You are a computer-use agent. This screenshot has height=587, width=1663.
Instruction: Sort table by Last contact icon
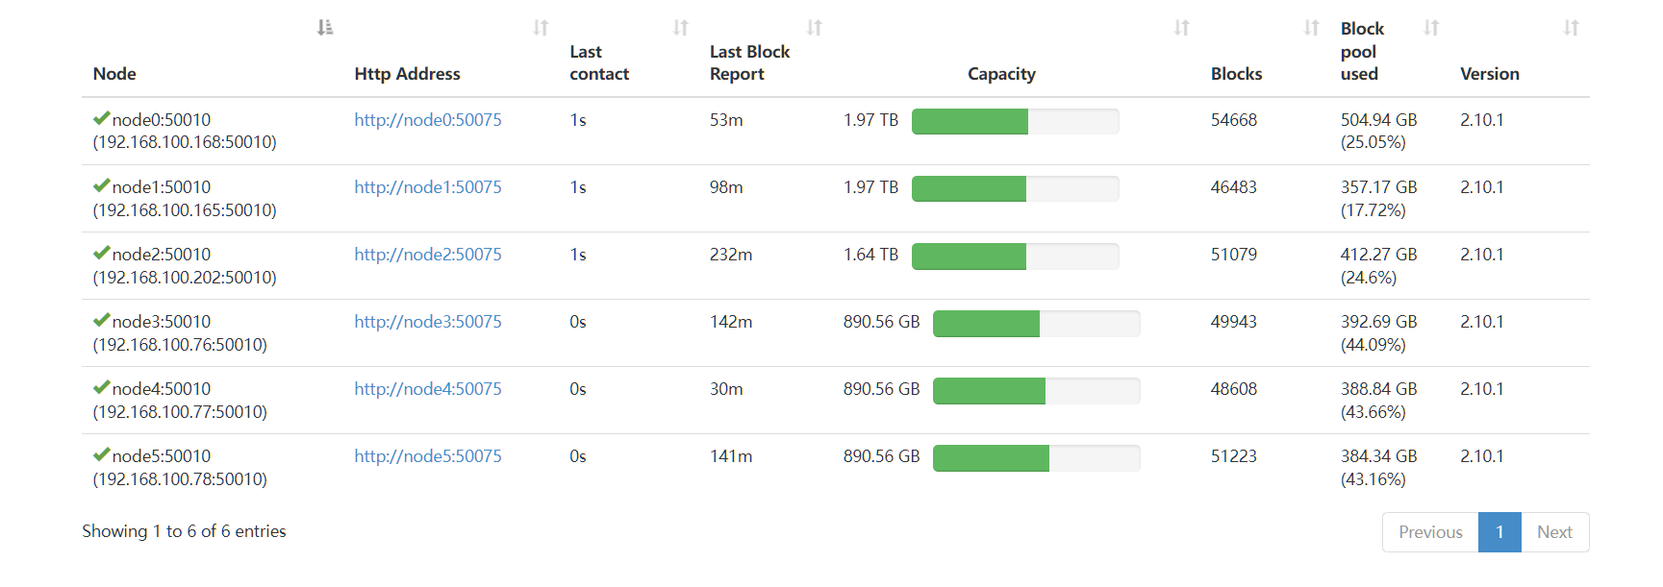pos(681,28)
